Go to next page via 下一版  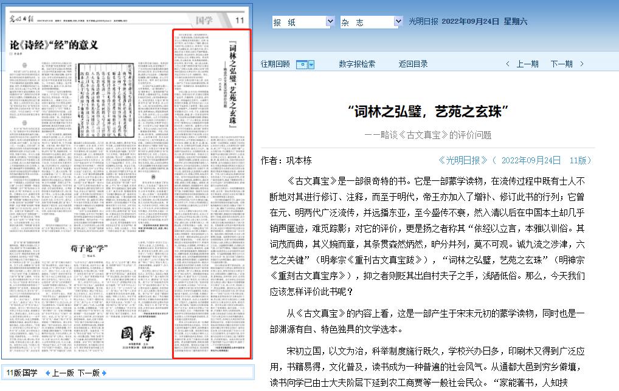click(88, 373)
